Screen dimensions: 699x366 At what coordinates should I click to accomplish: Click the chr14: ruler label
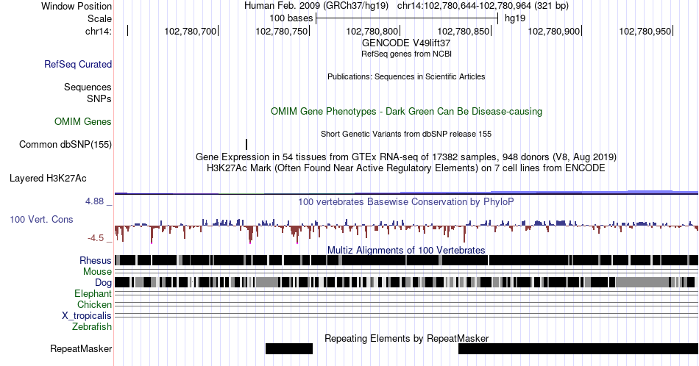(x=99, y=31)
